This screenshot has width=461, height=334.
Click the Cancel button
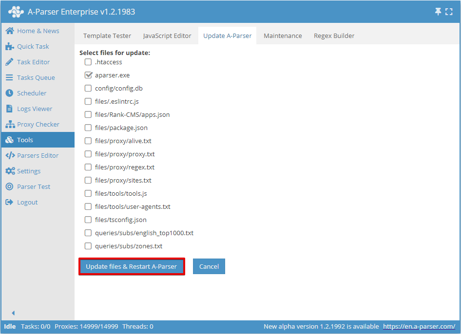209,266
